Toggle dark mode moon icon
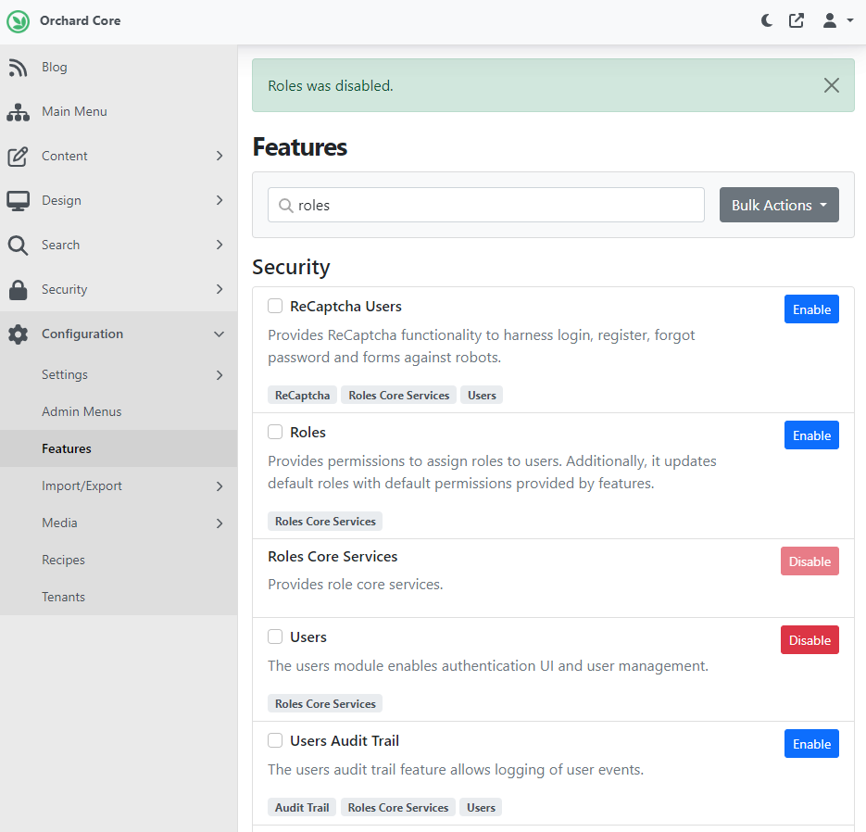The width and height of the screenshot is (866, 832). pos(767,21)
